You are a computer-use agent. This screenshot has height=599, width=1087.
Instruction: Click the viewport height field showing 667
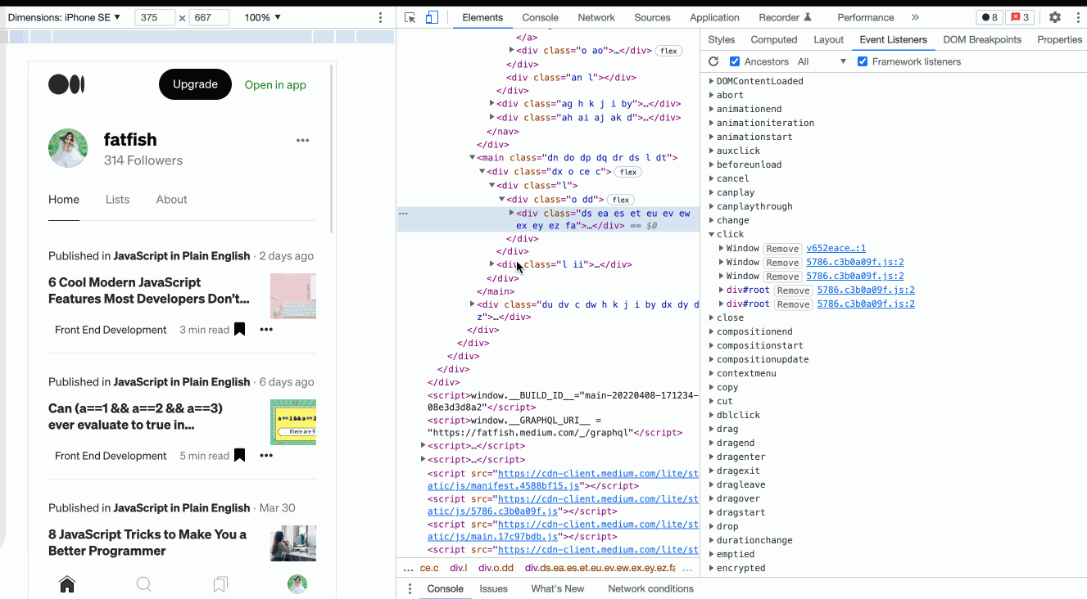(x=208, y=17)
